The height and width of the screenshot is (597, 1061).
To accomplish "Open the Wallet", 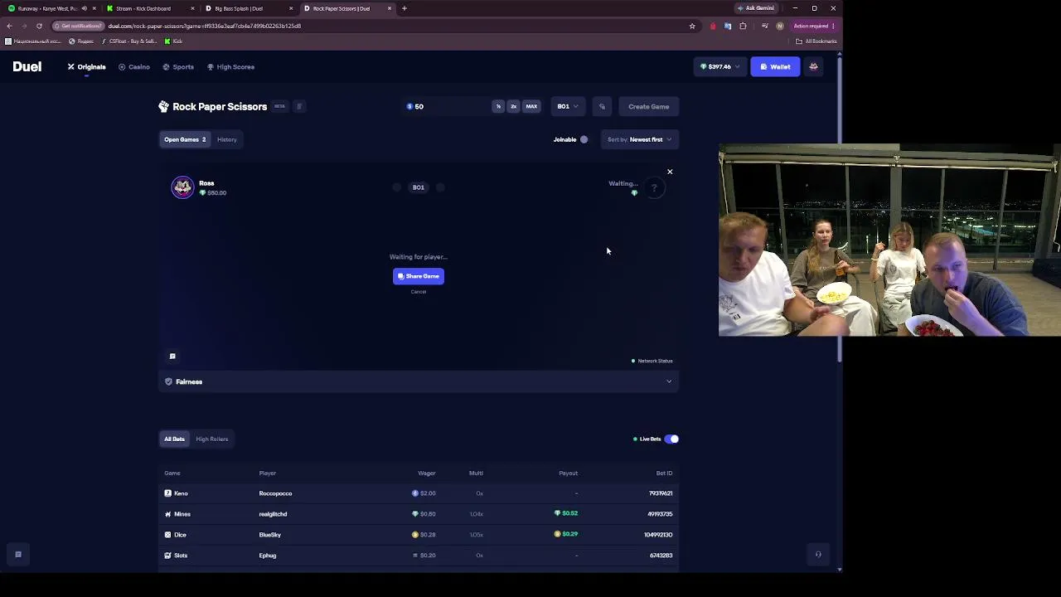I will (775, 66).
